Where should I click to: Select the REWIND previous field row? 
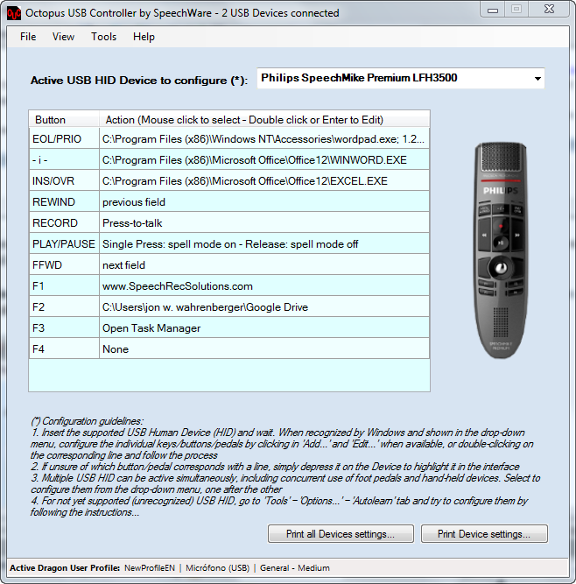pos(263,202)
